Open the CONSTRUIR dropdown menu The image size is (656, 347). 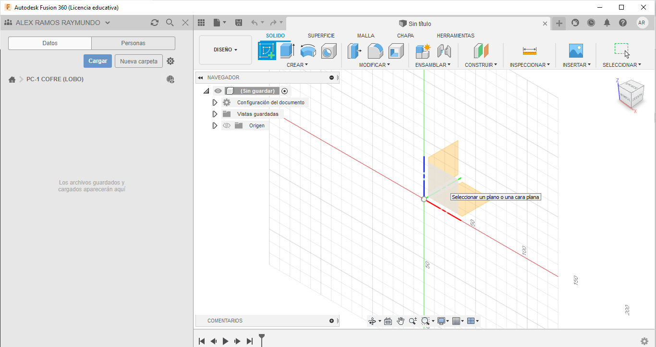point(481,65)
